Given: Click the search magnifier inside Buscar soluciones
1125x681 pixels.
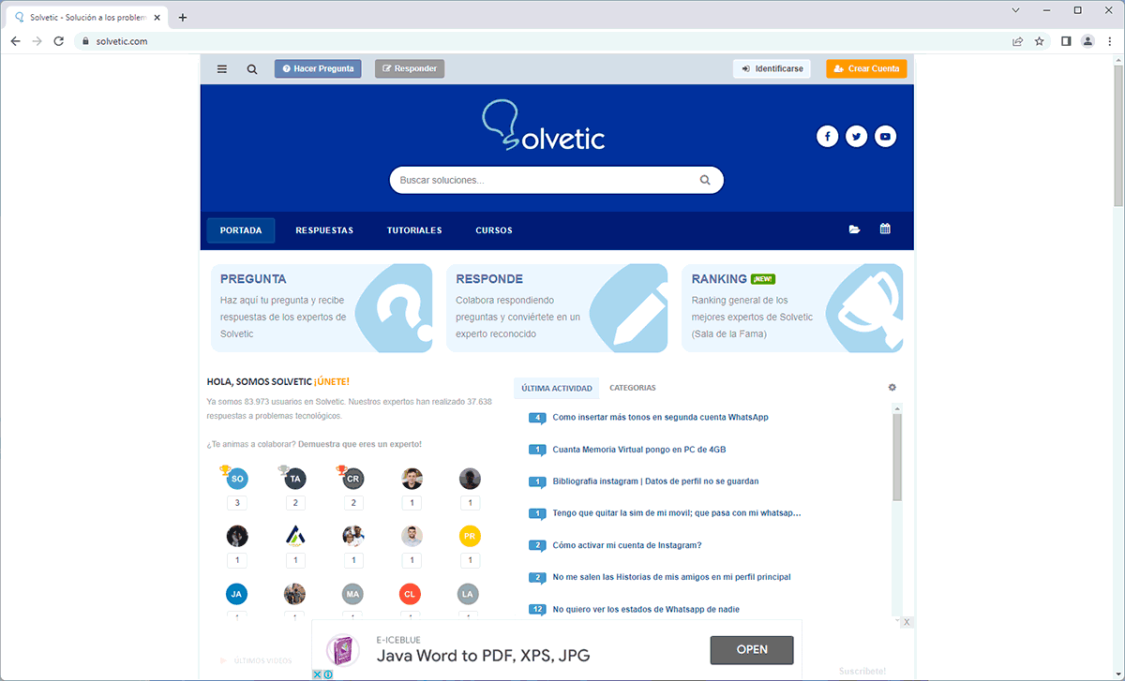Looking at the screenshot, I should click(x=705, y=180).
